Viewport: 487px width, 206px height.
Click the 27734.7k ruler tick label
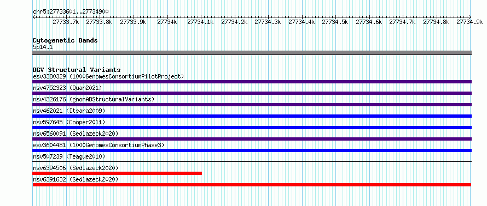click(x=403, y=22)
